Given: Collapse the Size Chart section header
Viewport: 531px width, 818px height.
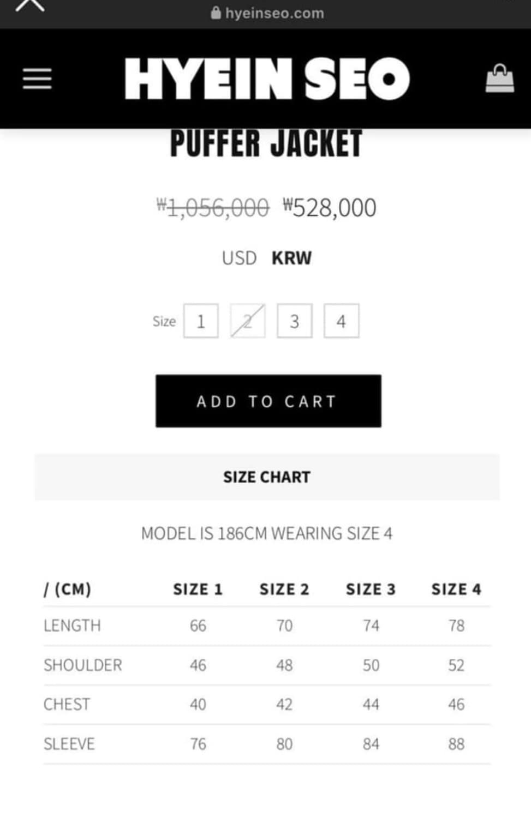Looking at the screenshot, I should click(x=267, y=477).
